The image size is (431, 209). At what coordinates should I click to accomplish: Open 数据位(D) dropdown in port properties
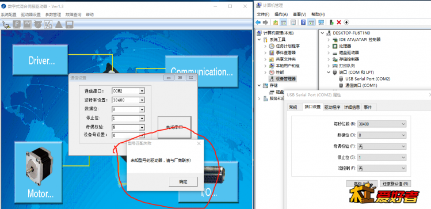point(382,135)
